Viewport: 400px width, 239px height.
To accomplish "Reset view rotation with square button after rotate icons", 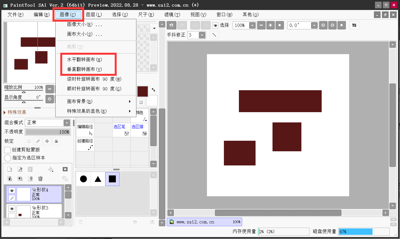I will (341, 25).
